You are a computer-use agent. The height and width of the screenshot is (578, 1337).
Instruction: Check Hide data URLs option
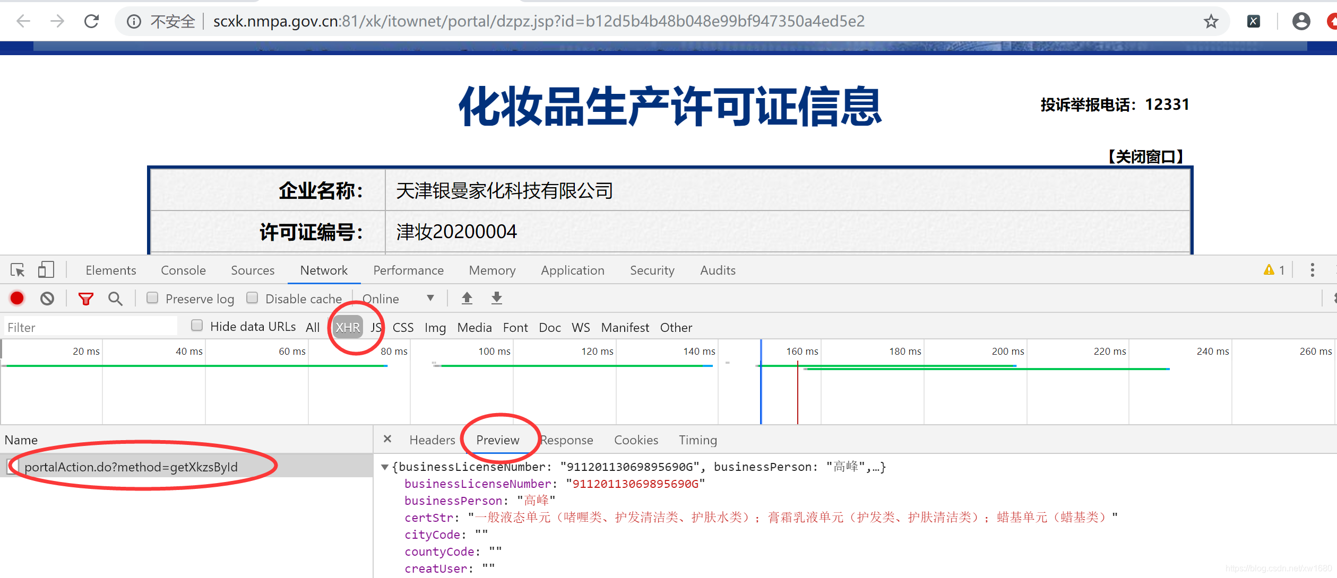197,326
